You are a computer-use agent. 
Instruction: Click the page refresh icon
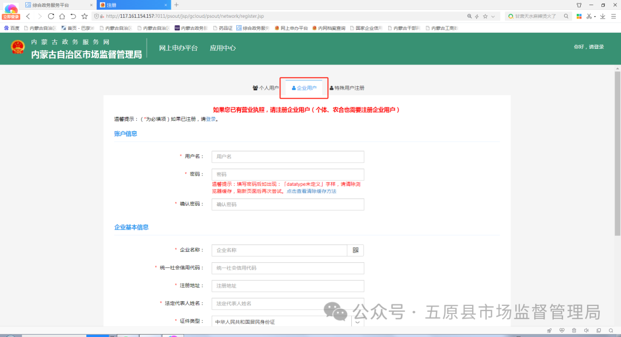[x=52, y=16]
